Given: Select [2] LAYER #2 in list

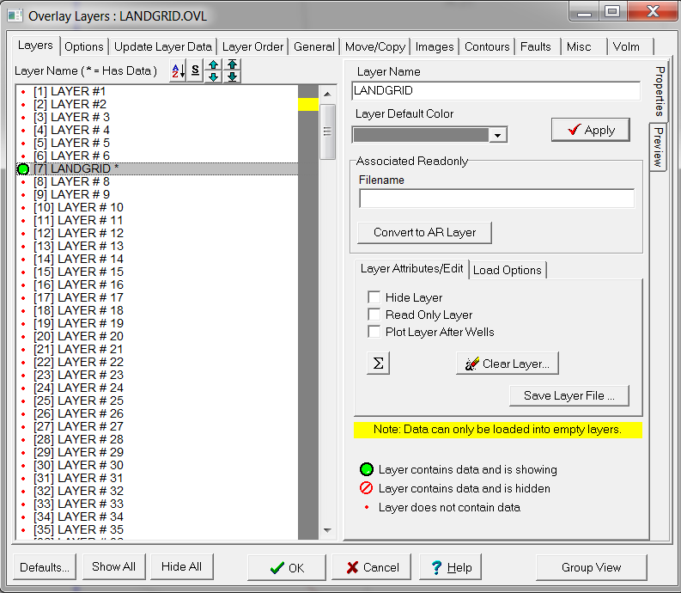Looking at the screenshot, I should coord(157,104).
